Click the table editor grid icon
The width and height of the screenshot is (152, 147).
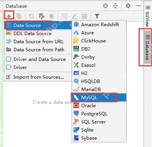64,16
